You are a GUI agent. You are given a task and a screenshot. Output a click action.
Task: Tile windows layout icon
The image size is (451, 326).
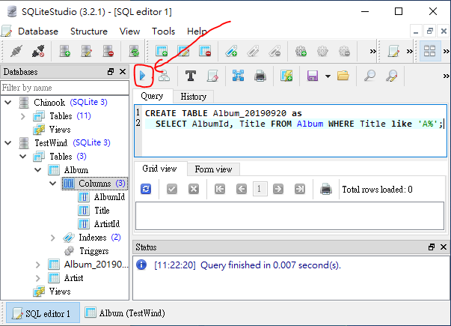pos(430,52)
